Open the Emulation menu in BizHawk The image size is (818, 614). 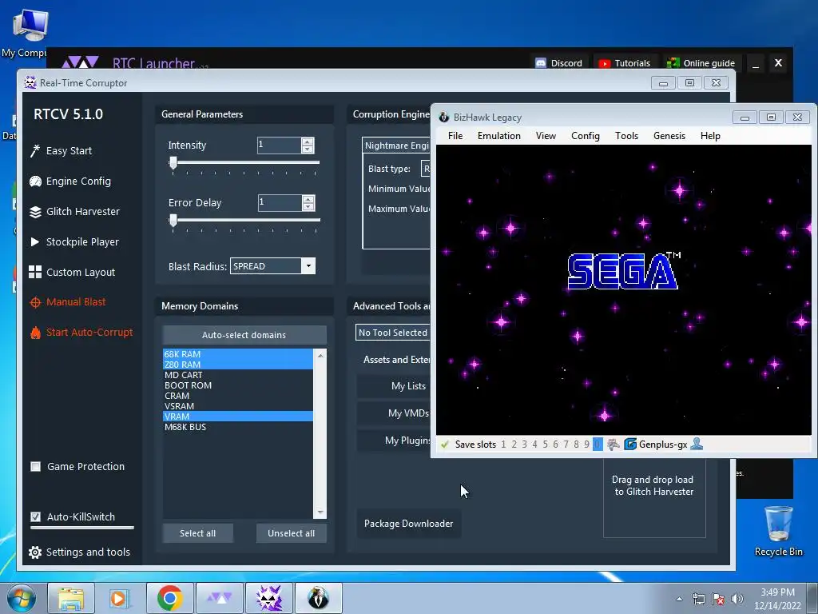tap(498, 136)
